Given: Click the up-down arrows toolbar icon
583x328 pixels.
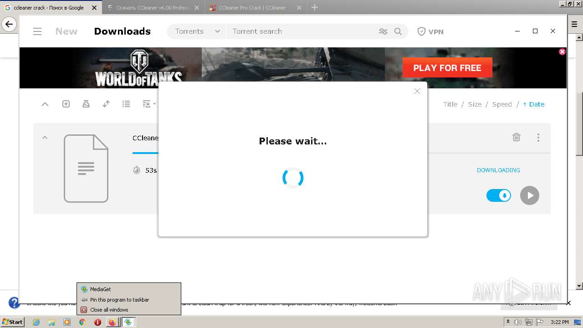Looking at the screenshot, I should pyautogui.click(x=106, y=104).
